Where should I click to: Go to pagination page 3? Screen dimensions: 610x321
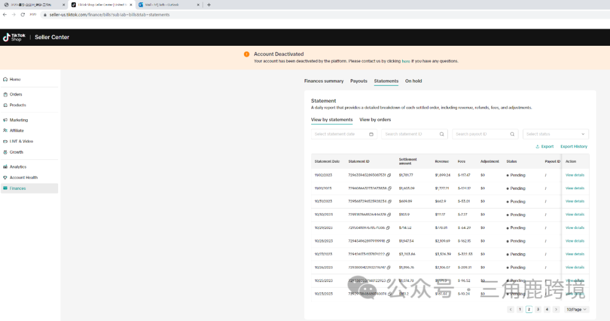click(x=538, y=310)
